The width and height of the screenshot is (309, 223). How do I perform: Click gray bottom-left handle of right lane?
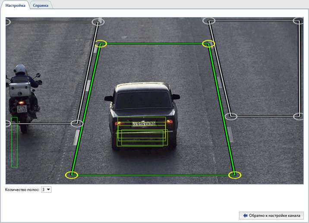coord(231,116)
